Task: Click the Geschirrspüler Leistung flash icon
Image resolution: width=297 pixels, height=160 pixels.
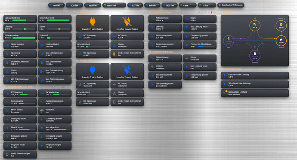Action: pos(225,75)
